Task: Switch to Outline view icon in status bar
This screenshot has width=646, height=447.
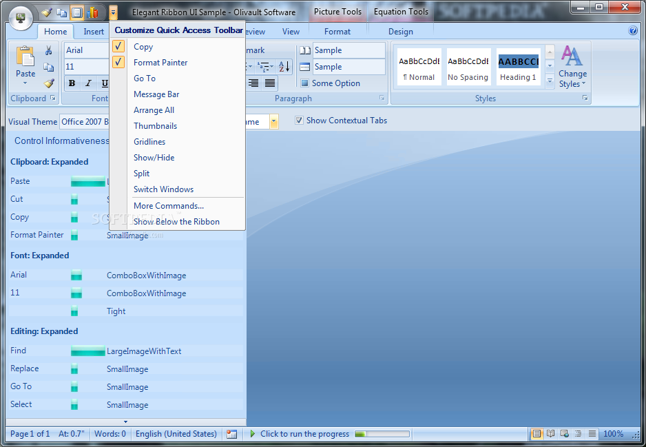Action: pyautogui.click(x=579, y=434)
